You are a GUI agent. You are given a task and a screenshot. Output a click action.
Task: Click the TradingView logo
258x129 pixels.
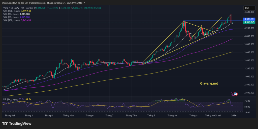17,123
